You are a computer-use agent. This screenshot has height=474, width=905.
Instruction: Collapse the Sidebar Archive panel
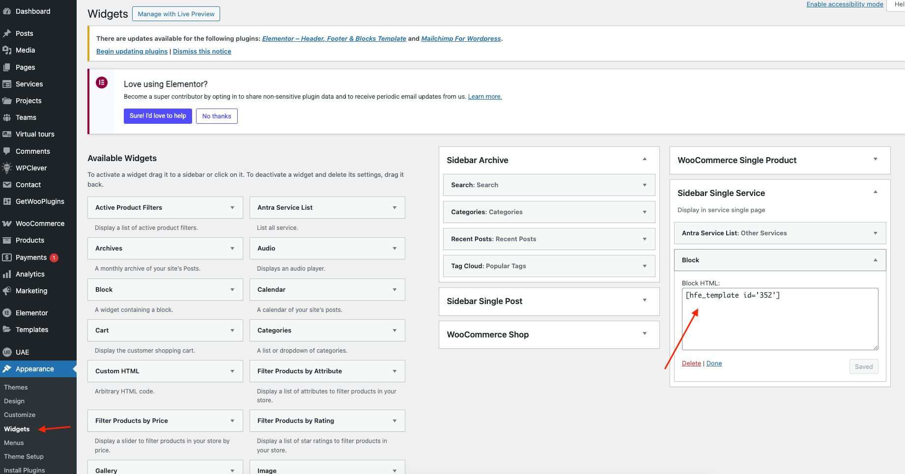point(645,160)
